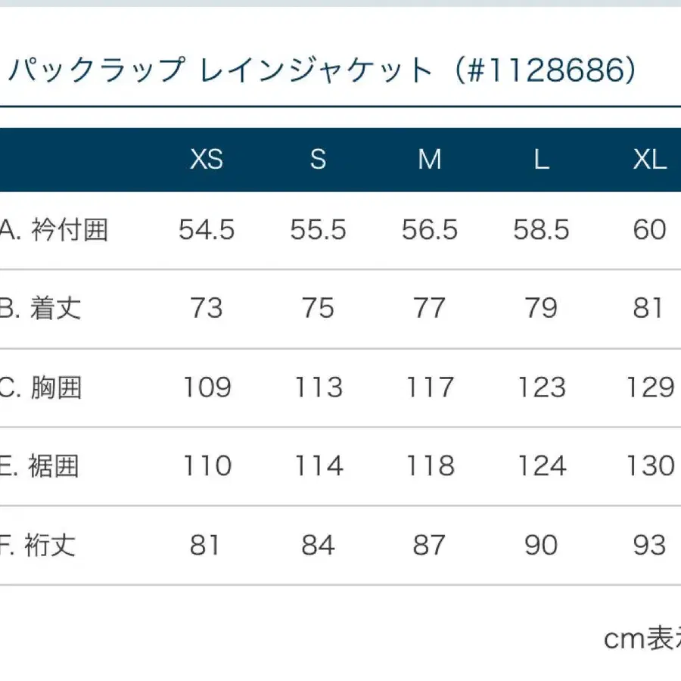
Task: Click the C. 胸囲 row label
Action: (x=42, y=387)
